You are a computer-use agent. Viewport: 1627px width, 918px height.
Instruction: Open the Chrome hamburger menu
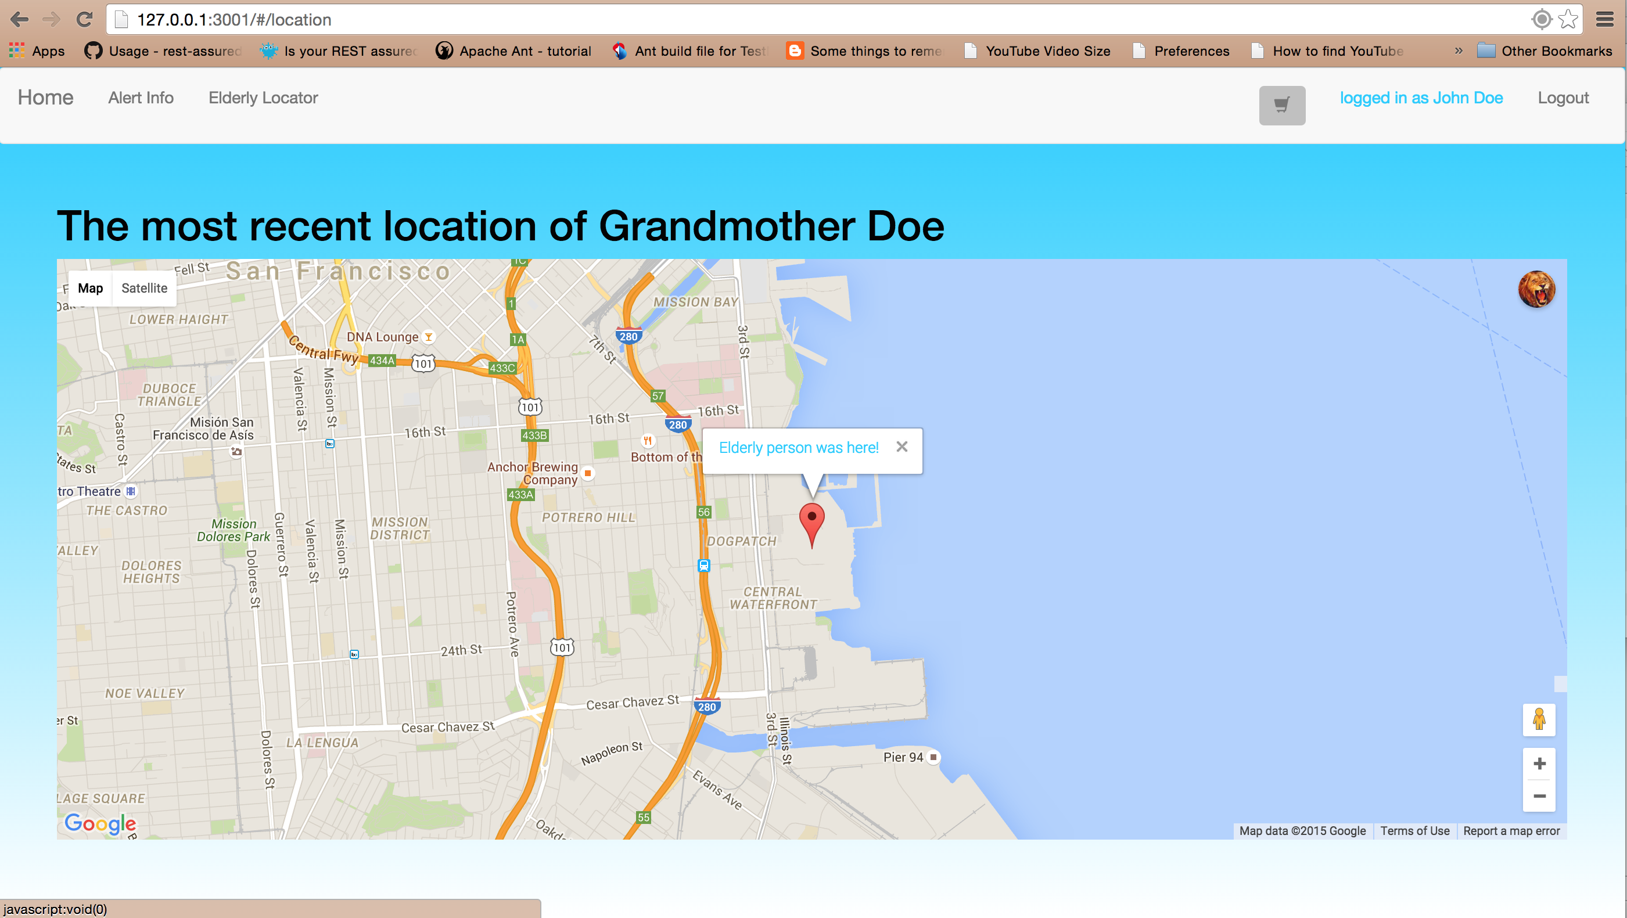[x=1605, y=20]
